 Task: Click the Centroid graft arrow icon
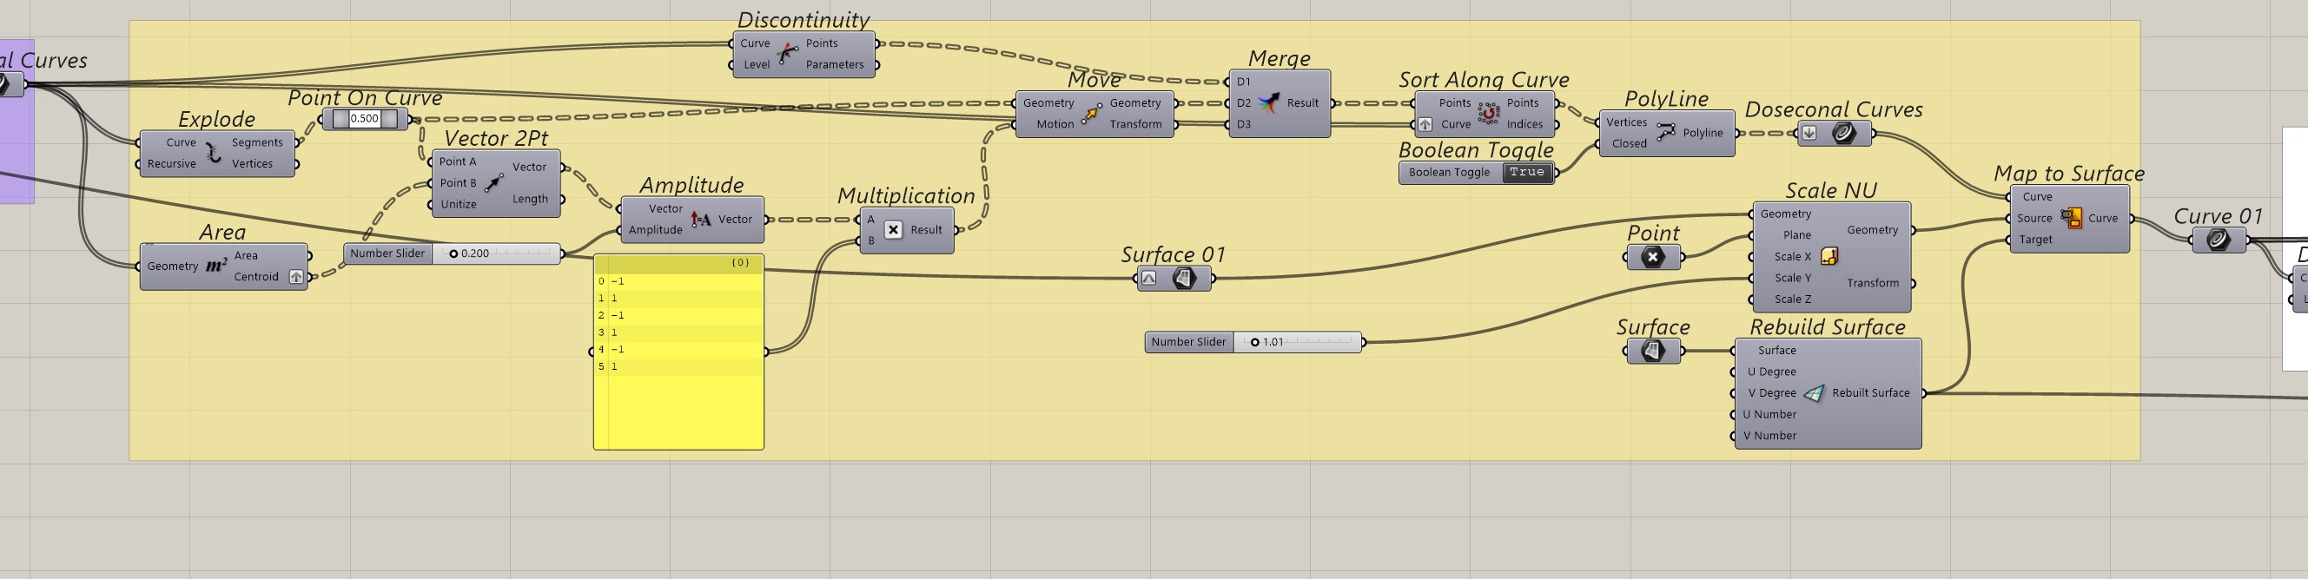tap(295, 277)
